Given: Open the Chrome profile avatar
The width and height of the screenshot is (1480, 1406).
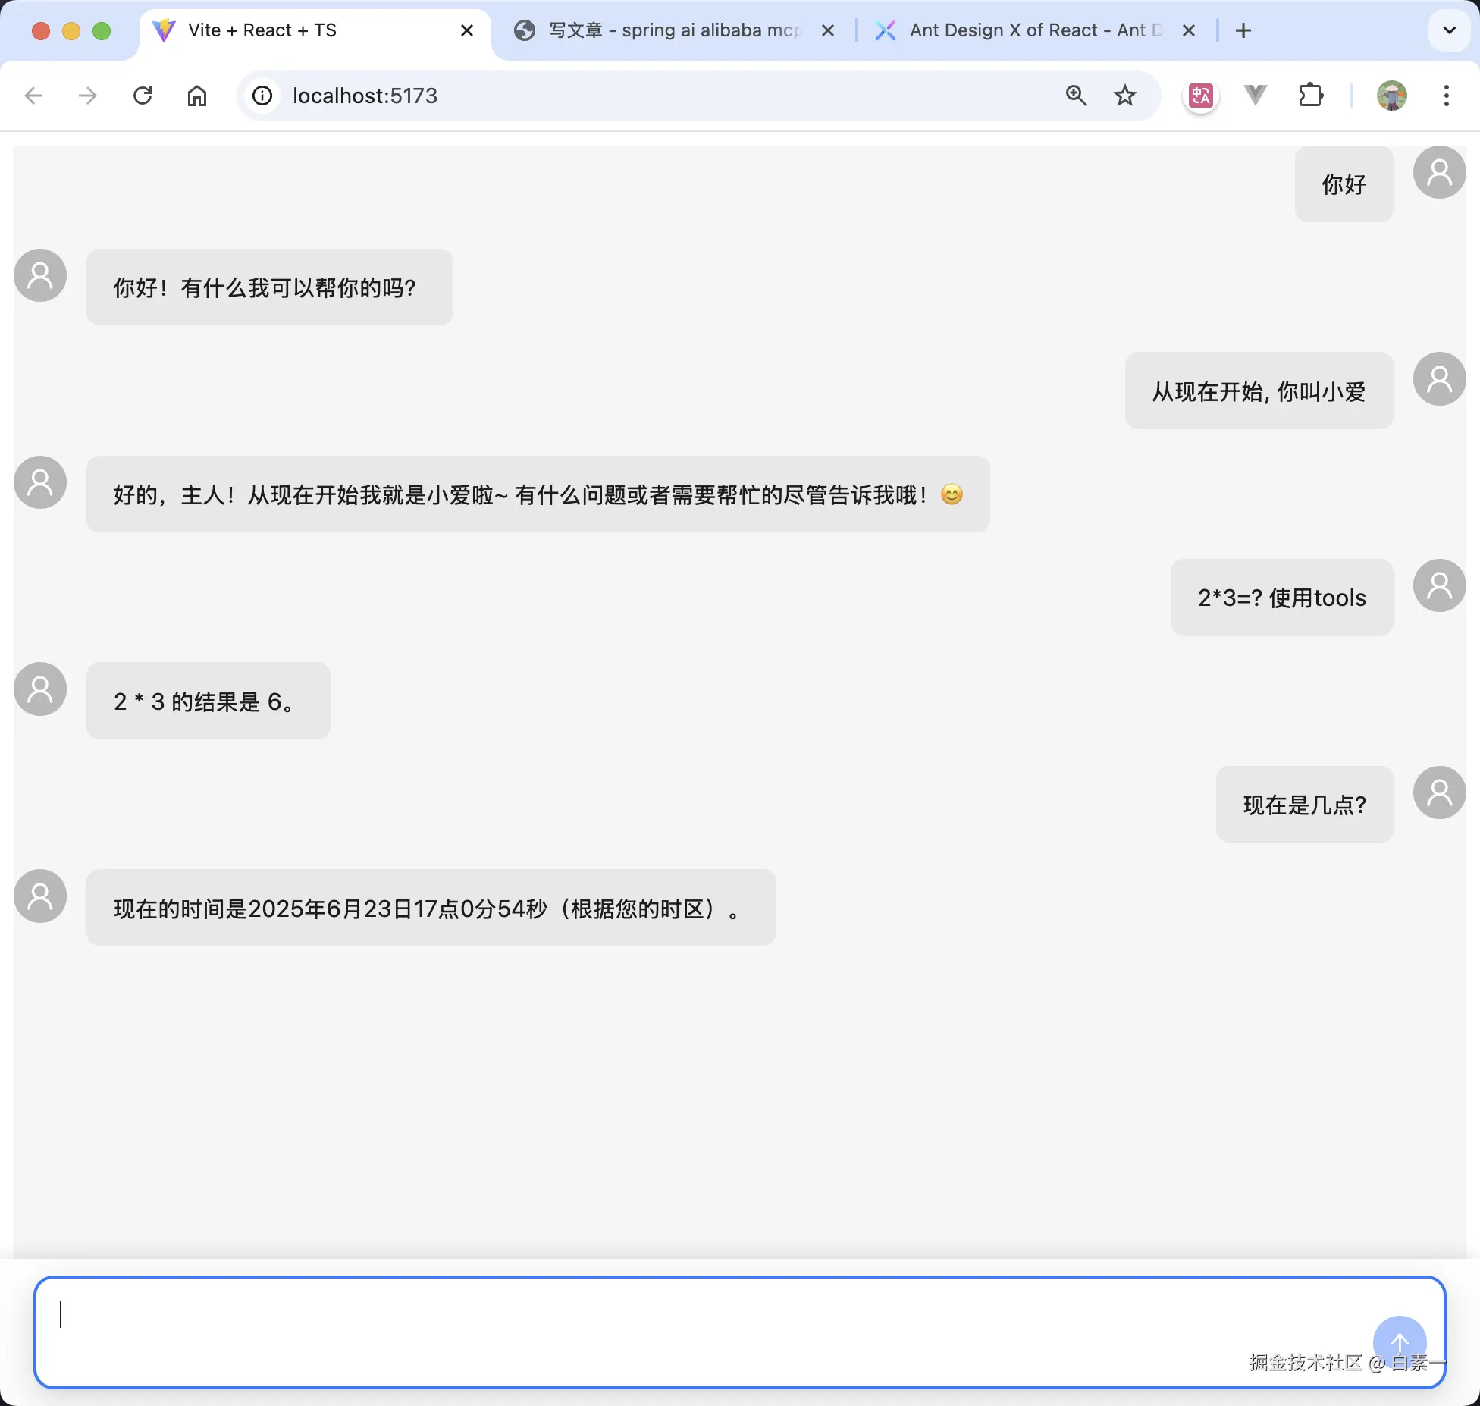Looking at the screenshot, I should coord(1392,96).
